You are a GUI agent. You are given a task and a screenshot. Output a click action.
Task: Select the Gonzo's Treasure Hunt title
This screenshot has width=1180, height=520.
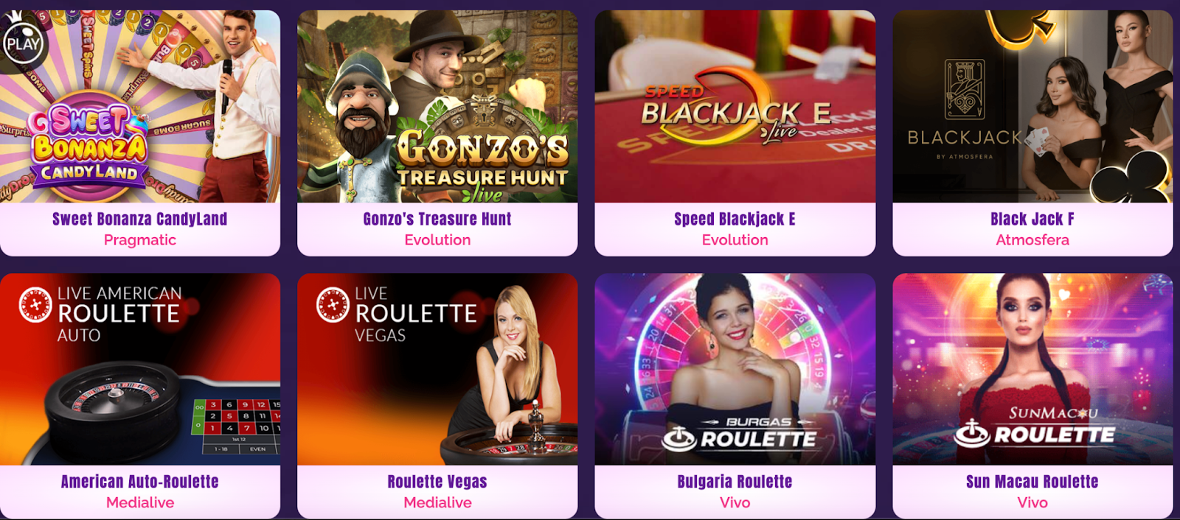pyautogui.click(x=437, y=219)
